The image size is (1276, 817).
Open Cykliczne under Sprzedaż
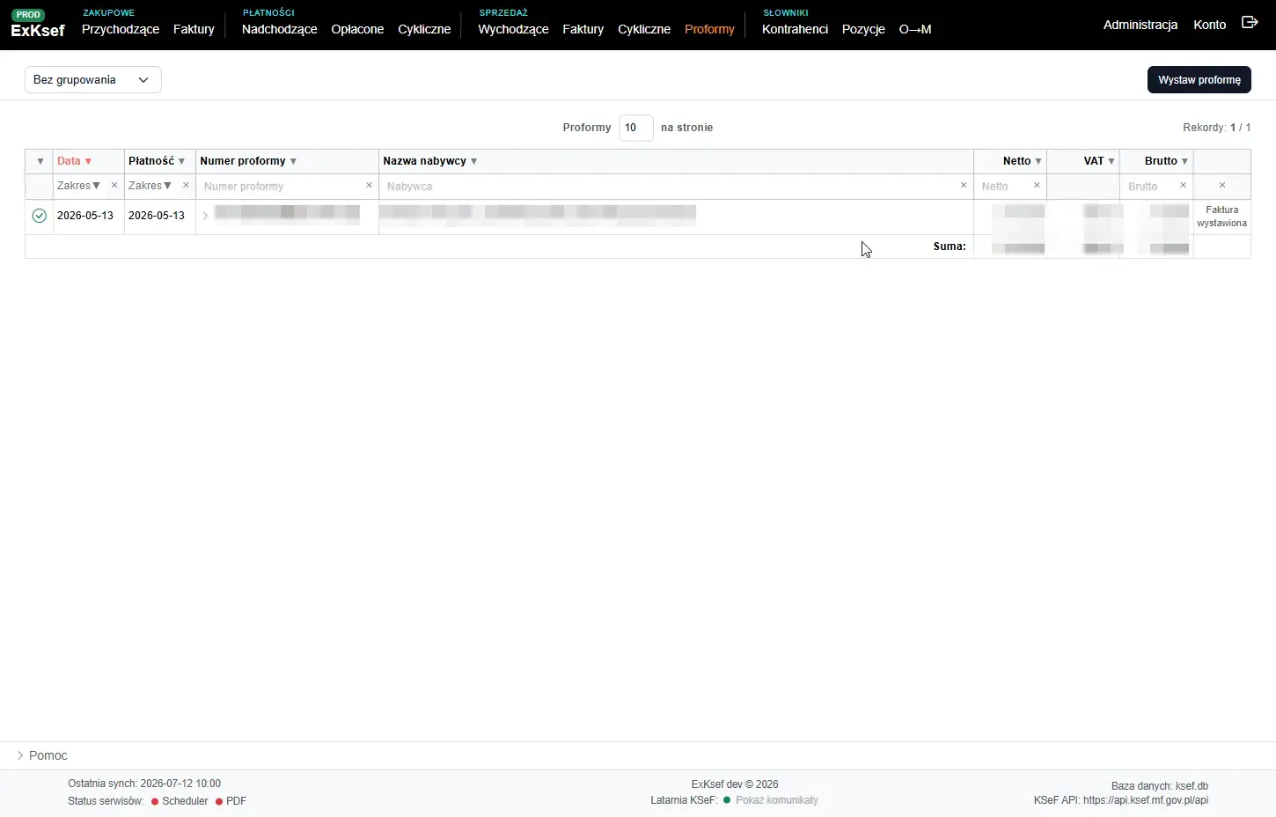[644, 29]
